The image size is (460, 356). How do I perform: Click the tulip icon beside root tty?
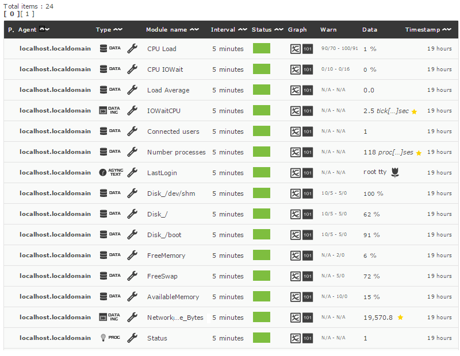[395, 173]
